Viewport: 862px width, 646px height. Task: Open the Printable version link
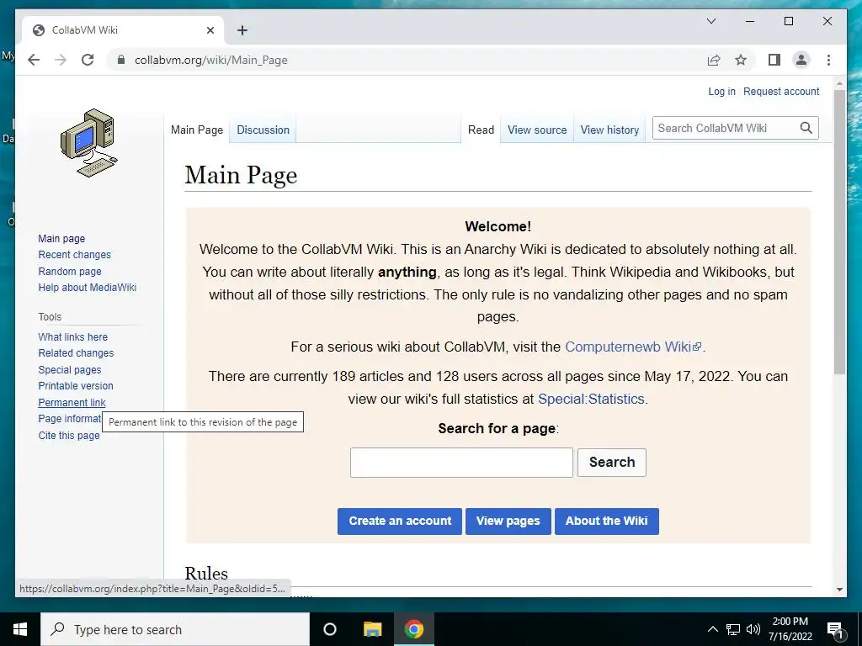(75, 385)
